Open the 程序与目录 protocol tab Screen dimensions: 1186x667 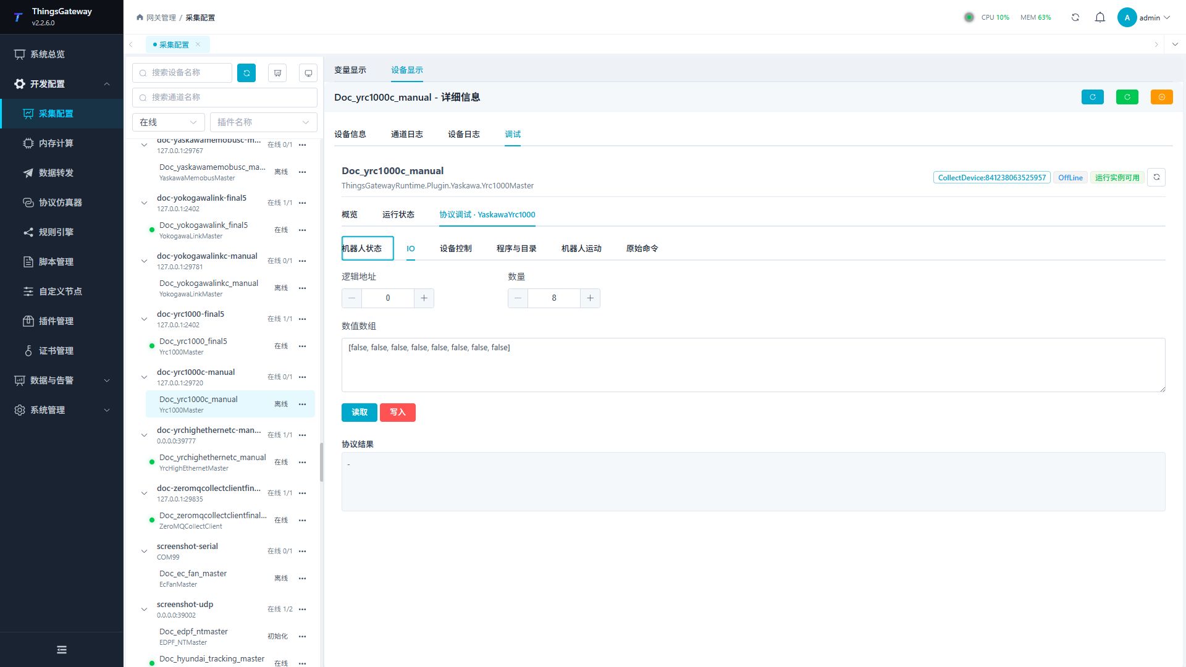click(516, 248)
